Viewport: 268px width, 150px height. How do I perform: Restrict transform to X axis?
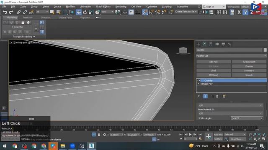[239, 12]
